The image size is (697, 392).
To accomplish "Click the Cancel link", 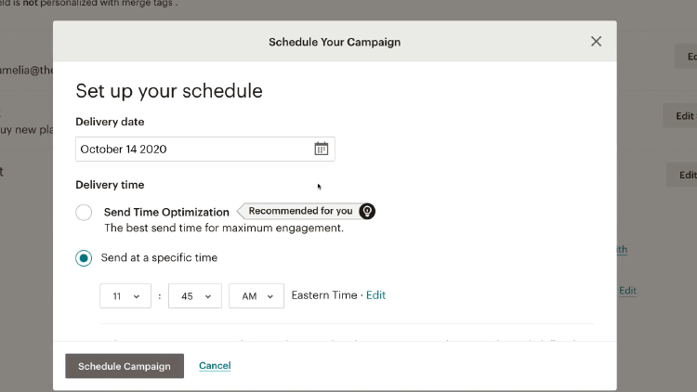I will click(x=215, y=366).
